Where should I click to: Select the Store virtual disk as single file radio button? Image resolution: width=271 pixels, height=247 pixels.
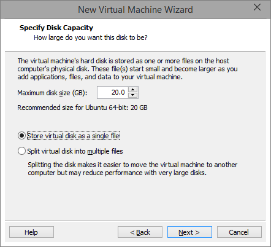coord(21,136)
